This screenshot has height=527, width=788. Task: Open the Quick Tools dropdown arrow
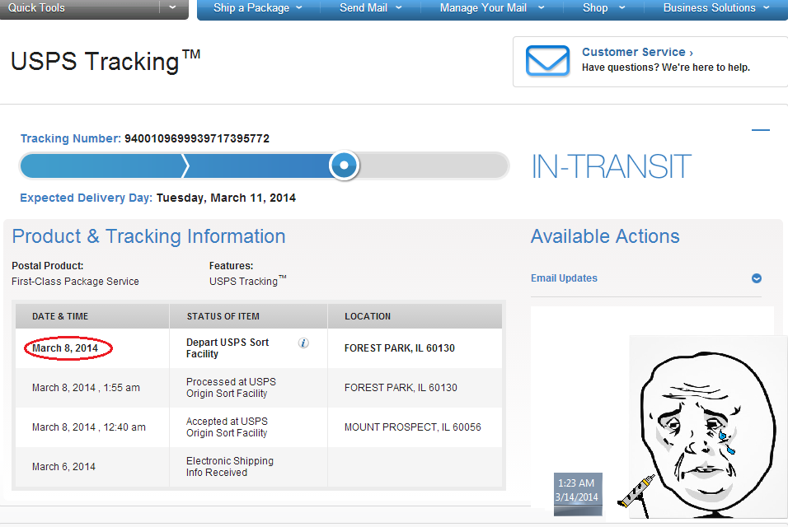click(x=172, y=7)
